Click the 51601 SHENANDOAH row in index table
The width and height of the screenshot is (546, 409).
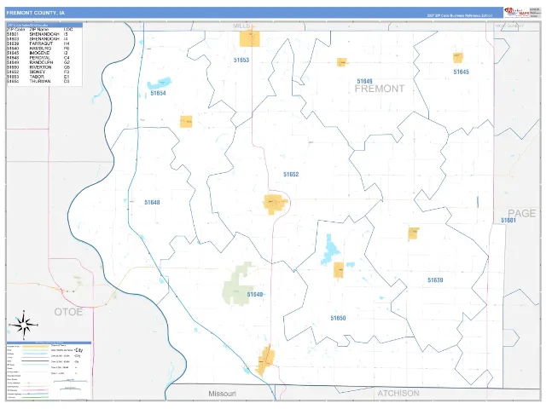click(40, 34)
